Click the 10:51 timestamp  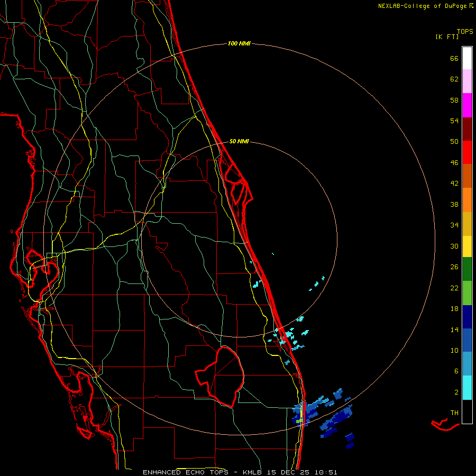[326, 472]
